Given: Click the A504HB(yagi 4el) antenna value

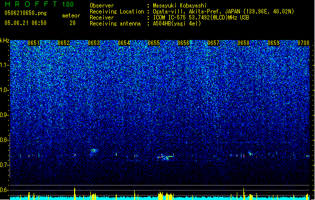Looking at the screenshot, I should coord(177,23).
